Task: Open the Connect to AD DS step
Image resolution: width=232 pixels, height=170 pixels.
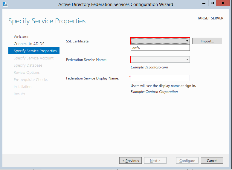Action: pos(29,44)
